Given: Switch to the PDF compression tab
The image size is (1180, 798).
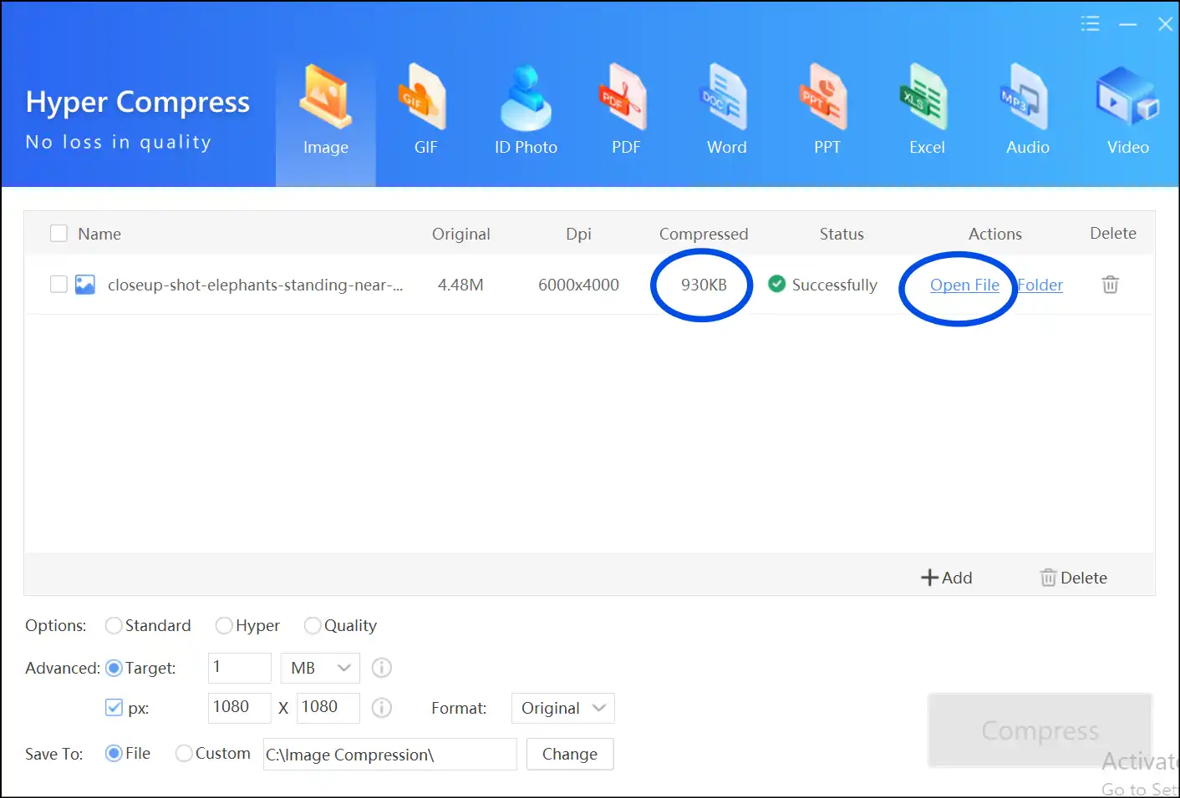Looking at the screenshot, I should pos(626,111).
